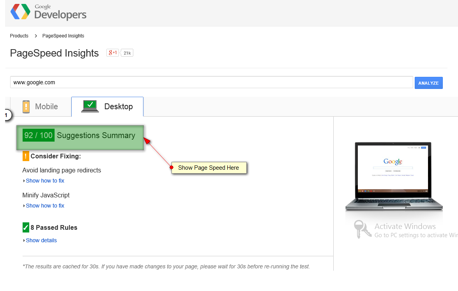Image resolution: width=458 pixels, height=291 pixels.
Task: Click the Consider Fixing heading
Action: [56, 156]
